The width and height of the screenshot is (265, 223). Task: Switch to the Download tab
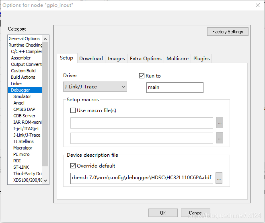coord(91,59)
